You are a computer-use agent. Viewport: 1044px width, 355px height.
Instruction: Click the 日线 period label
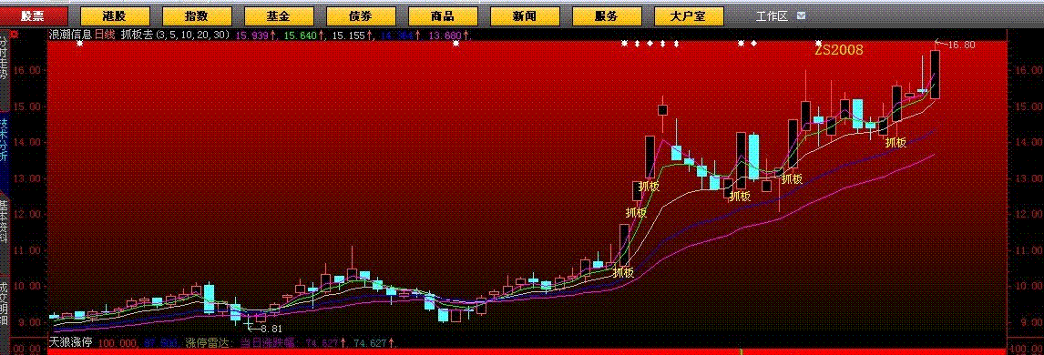pos(104,35)
